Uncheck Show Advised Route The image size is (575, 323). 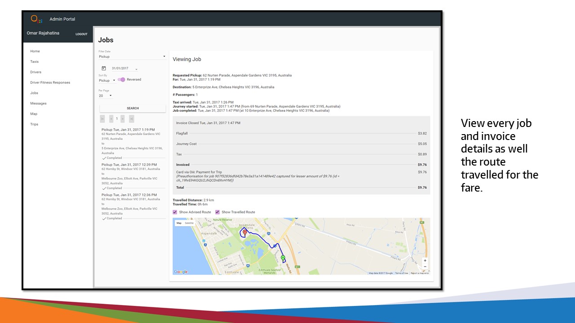175,212
